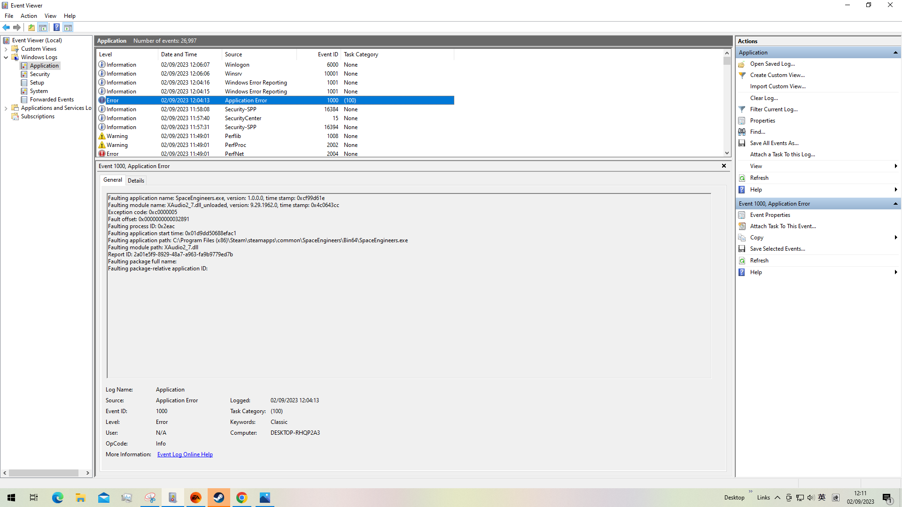Select the Security-SPP event 16384 row
Screen dimensions: 902x507
[275, 109]
